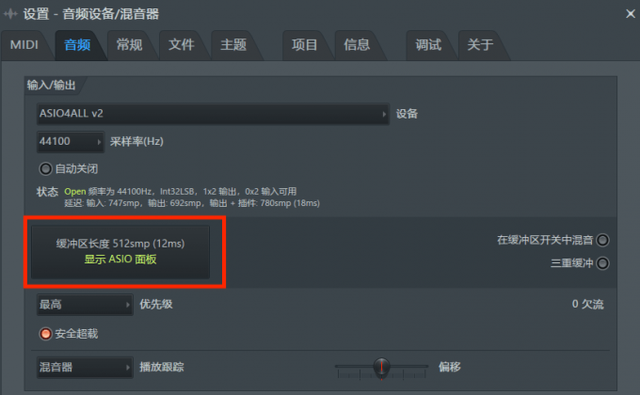
Task: Open the 最高 priority dropdown
Action: [85, 305]
